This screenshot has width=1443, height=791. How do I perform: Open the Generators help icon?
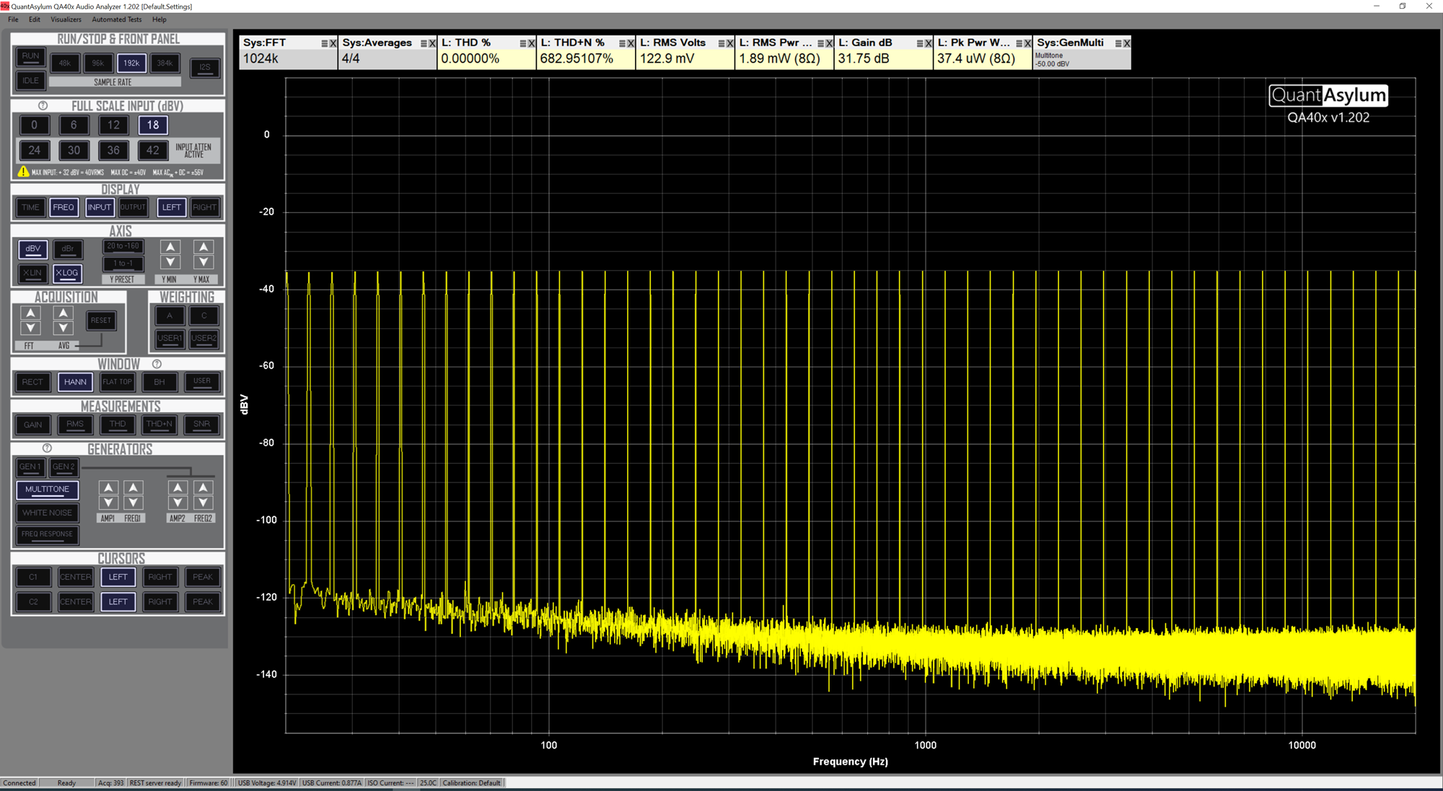coord(47,448)
